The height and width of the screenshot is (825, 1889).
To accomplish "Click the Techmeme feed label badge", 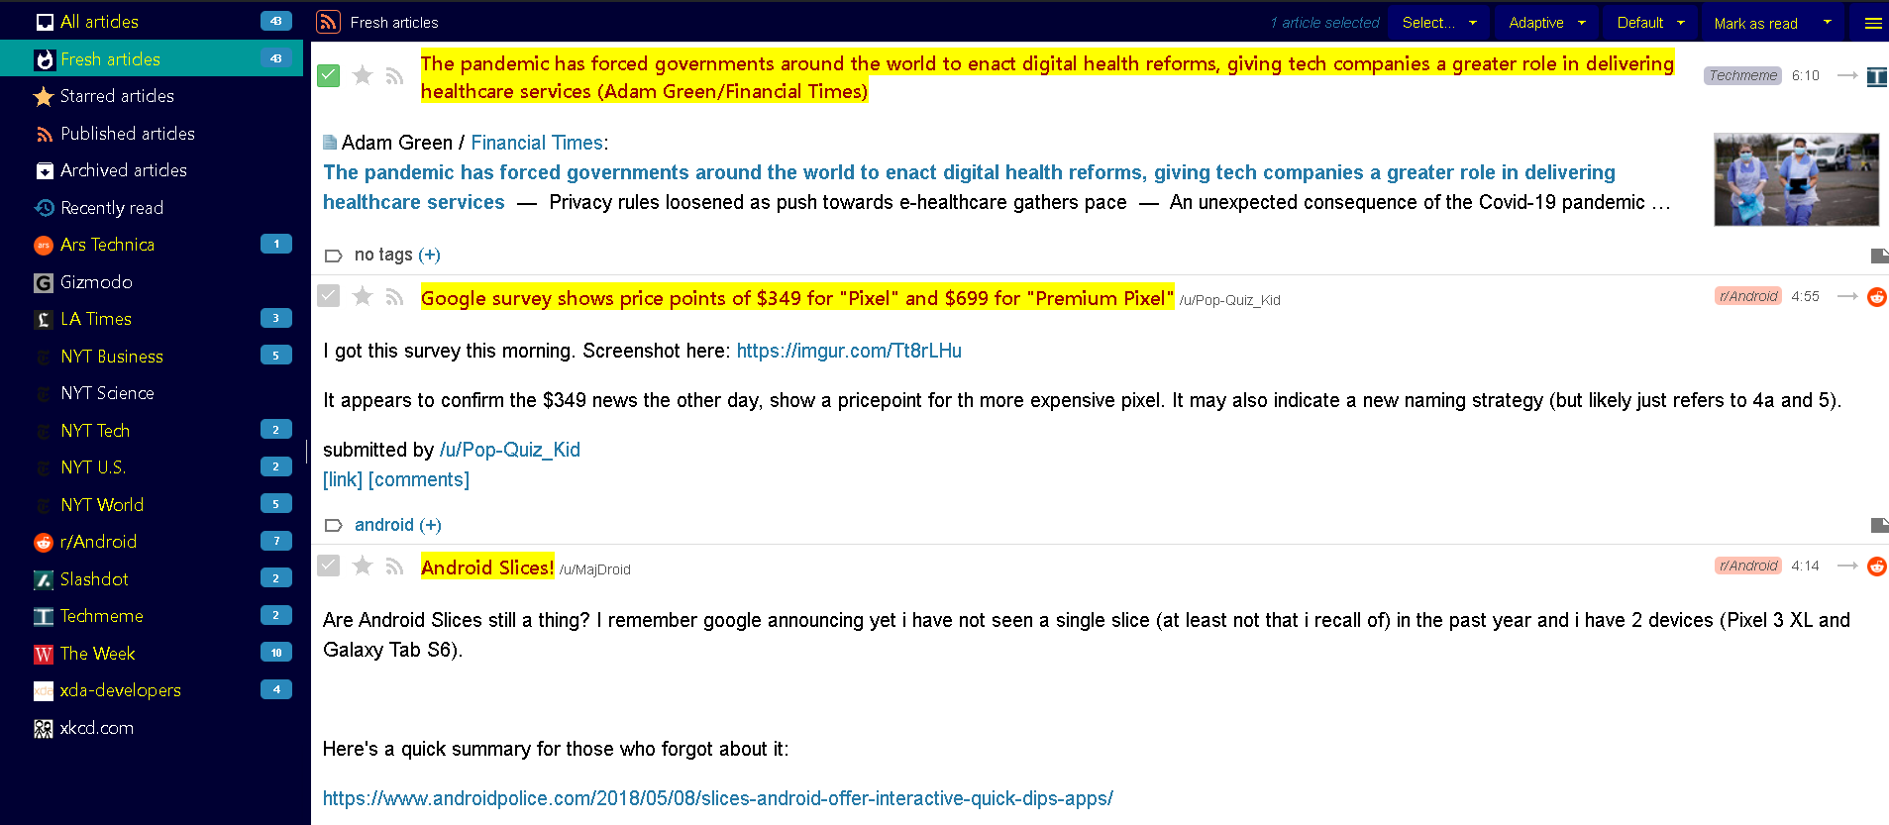I will tap(1742, 75).
